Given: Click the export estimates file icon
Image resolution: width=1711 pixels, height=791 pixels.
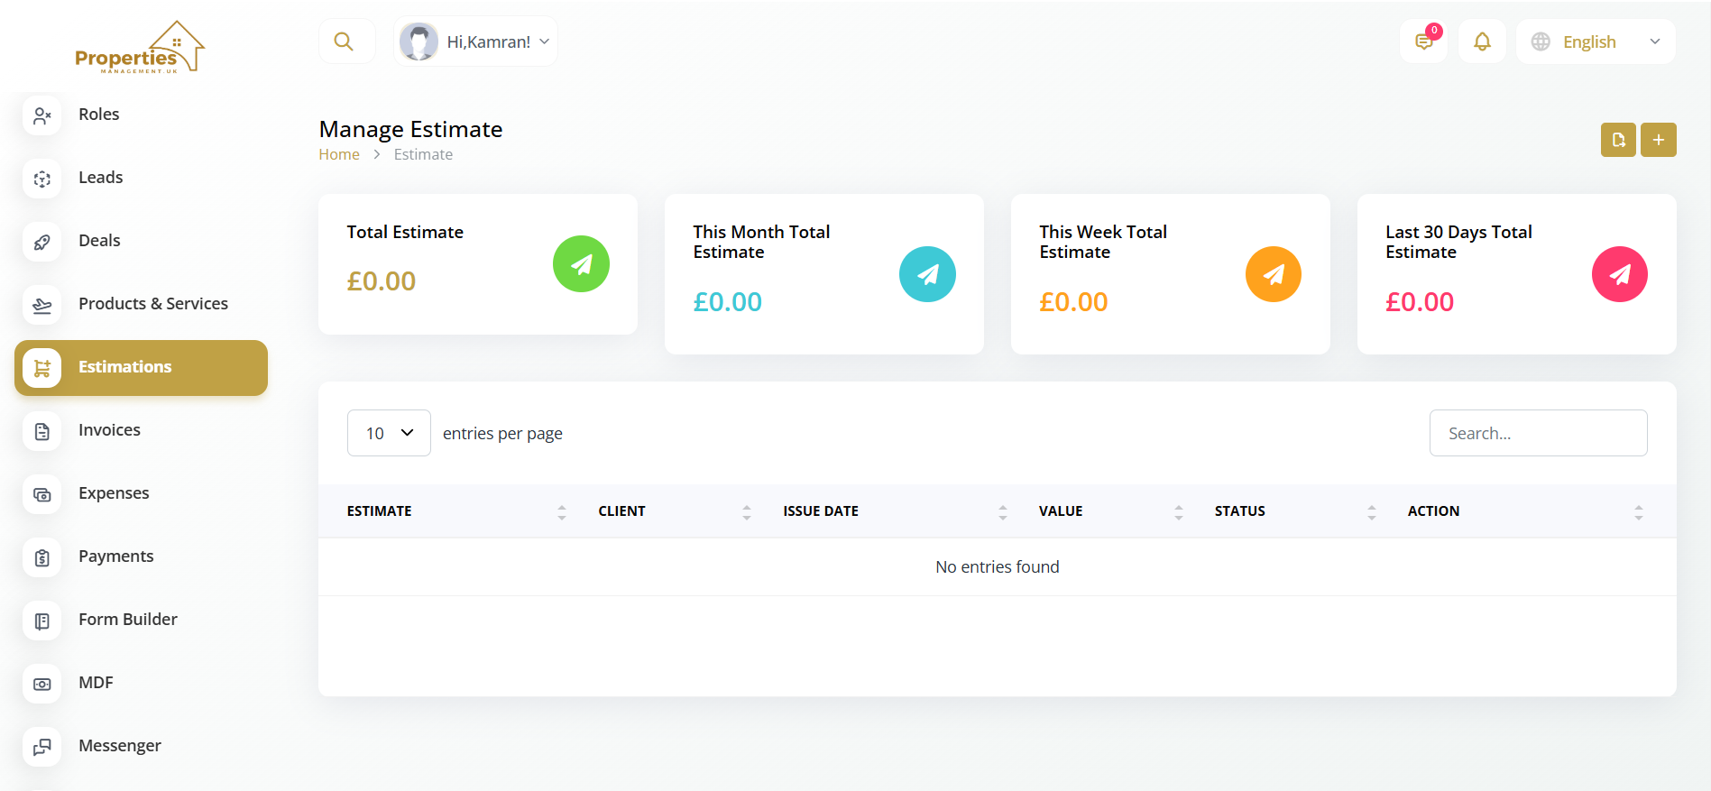Looking at the screenshot, I should pyautogui.click(x=1618, y=140).
